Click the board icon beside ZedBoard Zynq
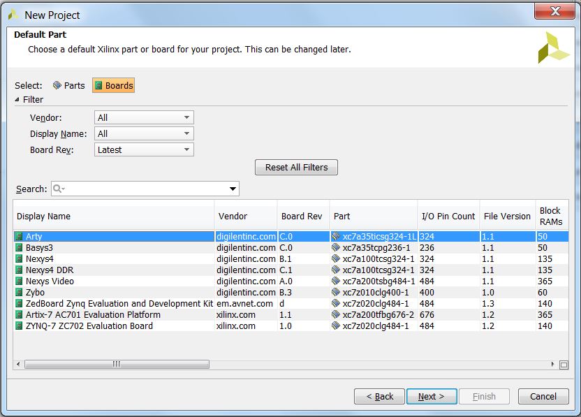 [19, 304]
